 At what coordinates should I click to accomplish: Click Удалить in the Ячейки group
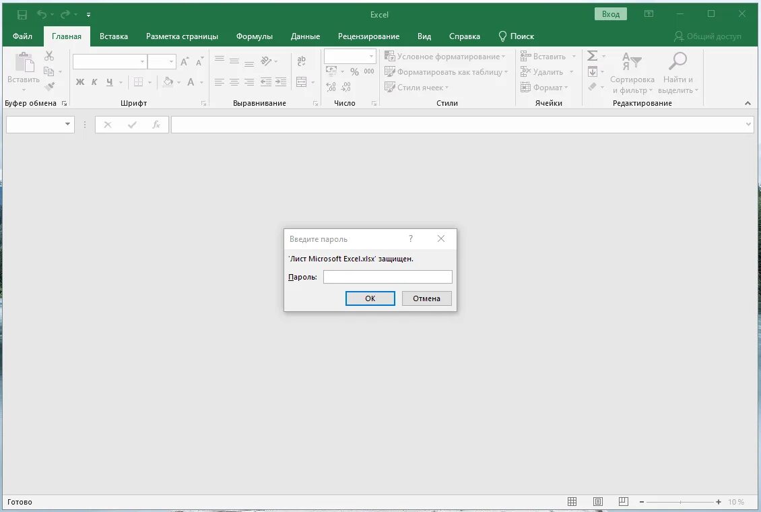tap(542, 72)
